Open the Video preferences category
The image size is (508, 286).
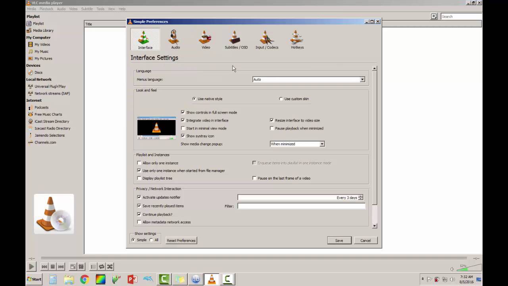[206, 39]
